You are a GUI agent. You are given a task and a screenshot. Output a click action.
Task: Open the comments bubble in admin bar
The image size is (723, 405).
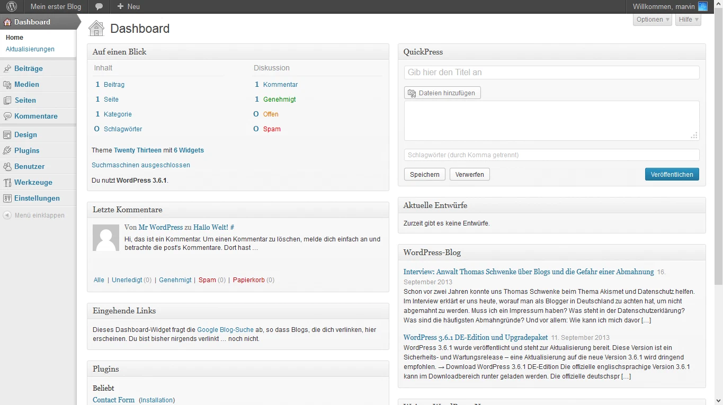(99, 6)
